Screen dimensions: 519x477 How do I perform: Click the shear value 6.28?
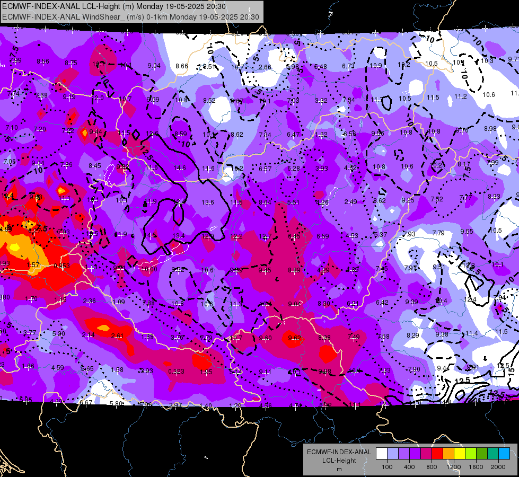294,168
